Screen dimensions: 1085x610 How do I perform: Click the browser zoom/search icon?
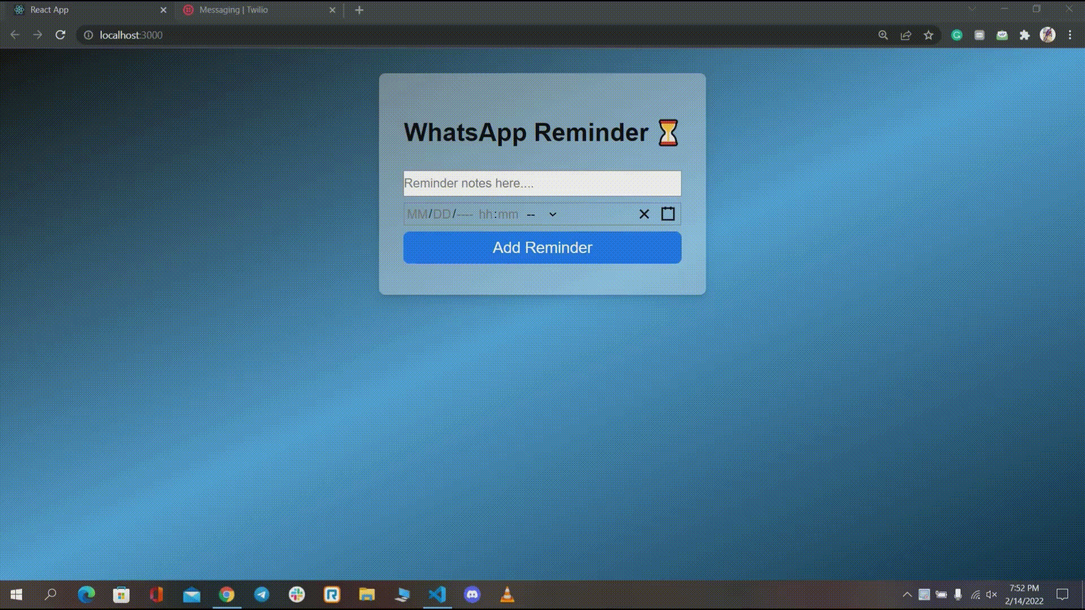(883, 35)
